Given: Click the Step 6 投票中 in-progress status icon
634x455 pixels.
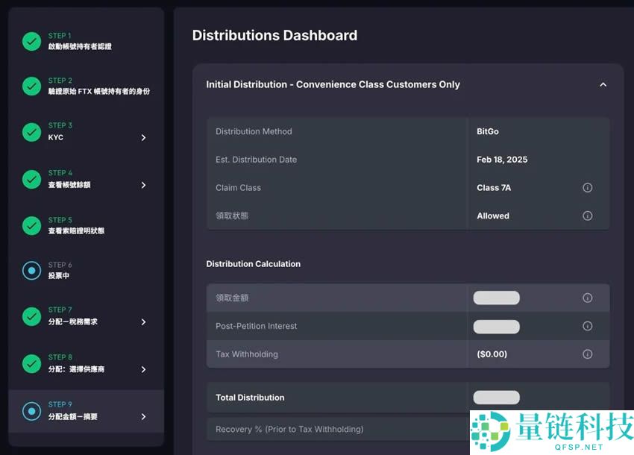Looking at the screenshot, I should coord(31,272).
